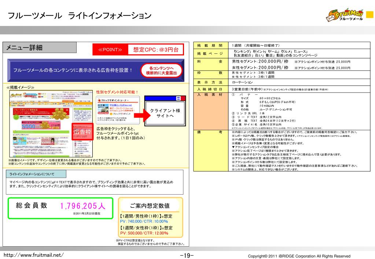Click the red close icon on the mock client window

[x=183, y=98]
